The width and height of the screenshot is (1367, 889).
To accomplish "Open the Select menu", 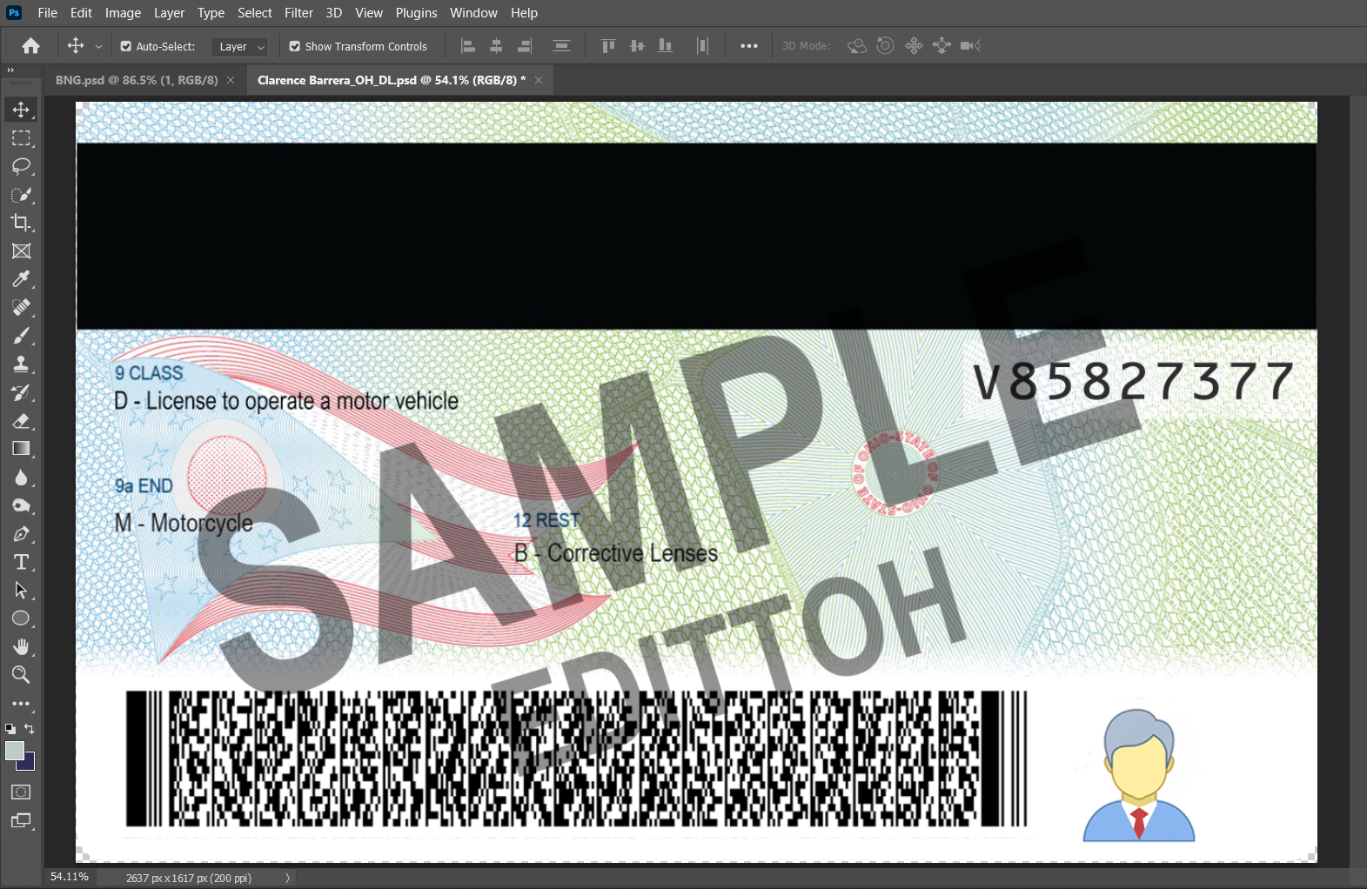I will tap(255, 13).
